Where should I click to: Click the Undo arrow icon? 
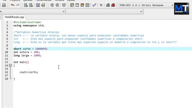tap(13, 5)
